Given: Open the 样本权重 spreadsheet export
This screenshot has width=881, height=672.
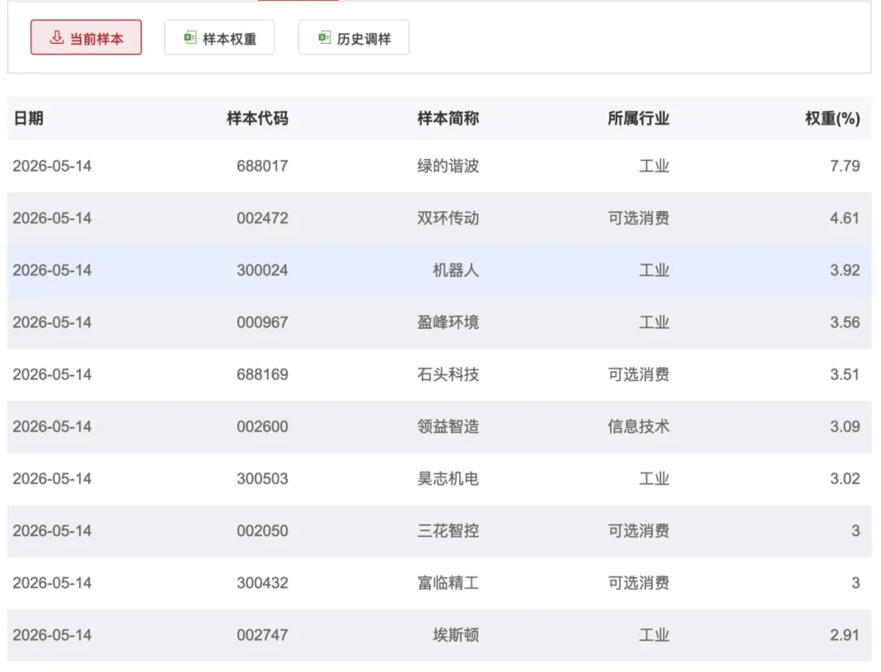Looking at the screenshot, I should pos(219,37).
